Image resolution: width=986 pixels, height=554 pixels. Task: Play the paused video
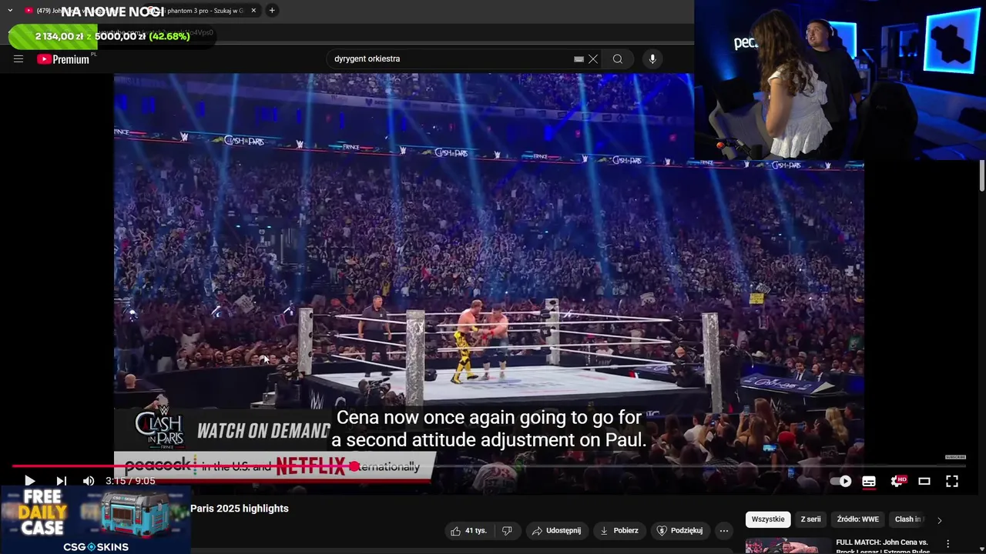pyautogui.click(x=29, y=481)
